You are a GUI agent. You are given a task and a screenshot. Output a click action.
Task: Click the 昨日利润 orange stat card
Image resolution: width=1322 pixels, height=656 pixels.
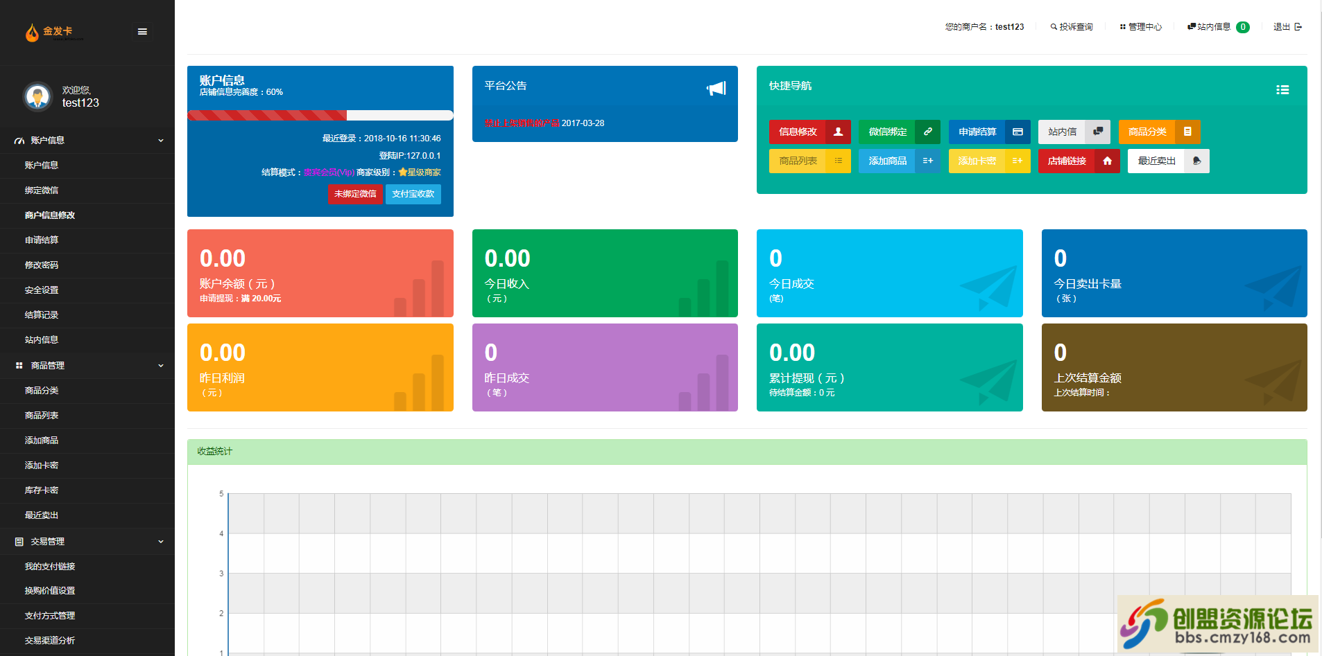coord(320,367)
